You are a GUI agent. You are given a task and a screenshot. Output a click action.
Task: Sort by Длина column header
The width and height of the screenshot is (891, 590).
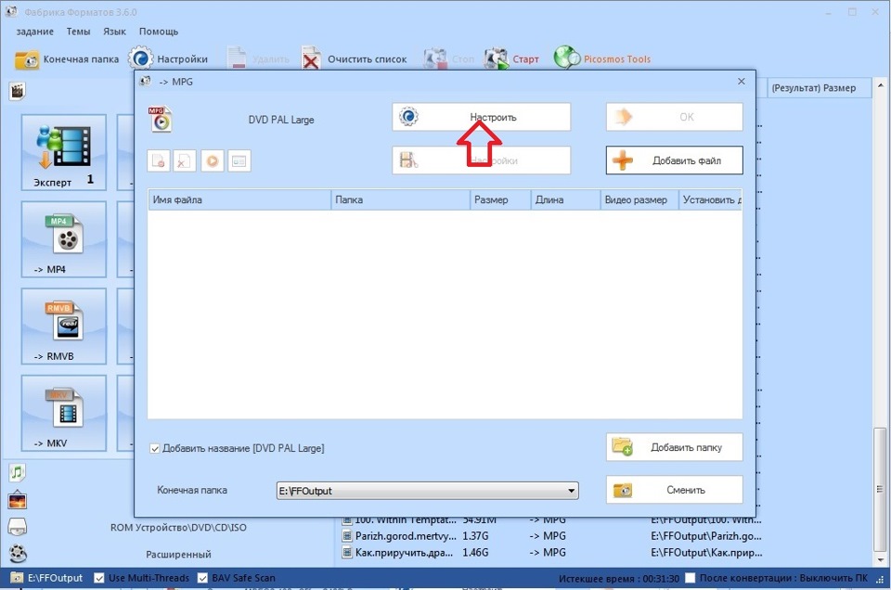565,199
